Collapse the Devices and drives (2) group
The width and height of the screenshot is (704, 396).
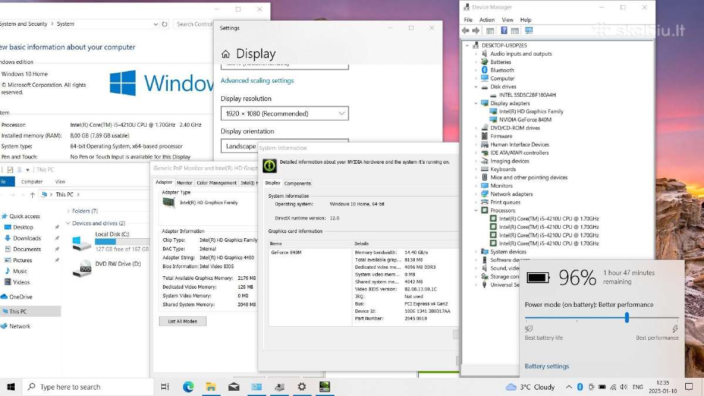click(x=68, y=224)
